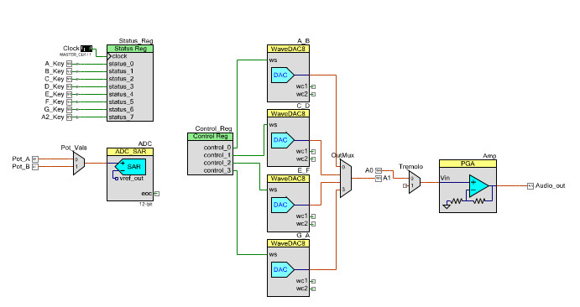Select the E_F WaveDAC8 header
Image resolution: width=580 pixels, height=307 pixels.
[x=288, y=179]
